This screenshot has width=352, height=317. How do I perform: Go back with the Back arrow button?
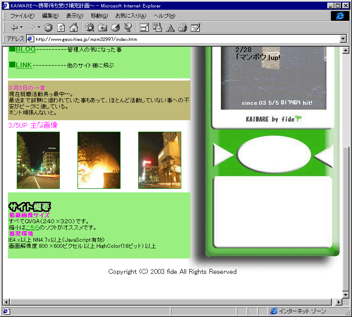[x=15, y=28]
